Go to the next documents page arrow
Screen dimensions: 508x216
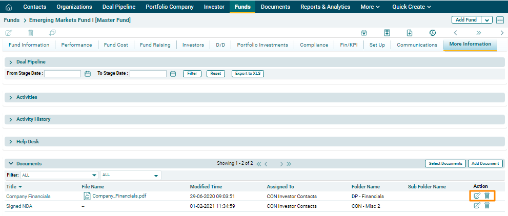pyautogui.click(x=281, y=164)
